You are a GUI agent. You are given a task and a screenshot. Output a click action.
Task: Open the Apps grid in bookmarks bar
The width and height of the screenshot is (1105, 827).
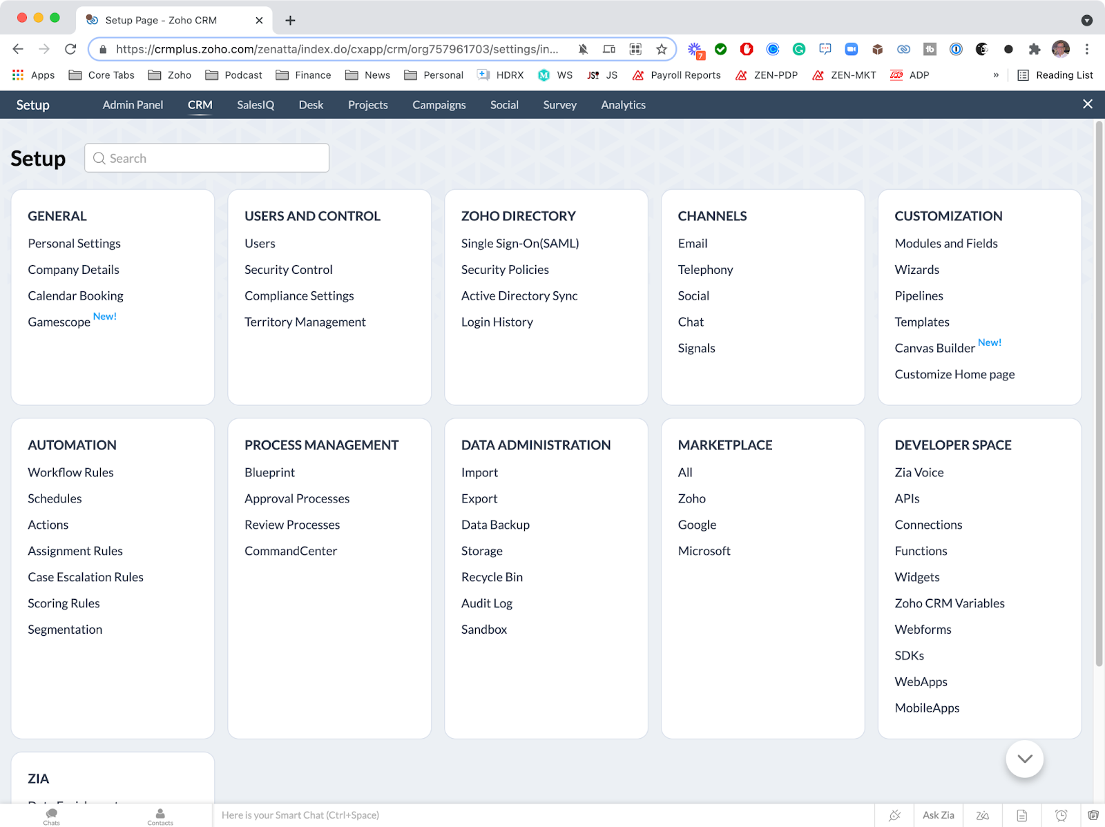point(33,75)
